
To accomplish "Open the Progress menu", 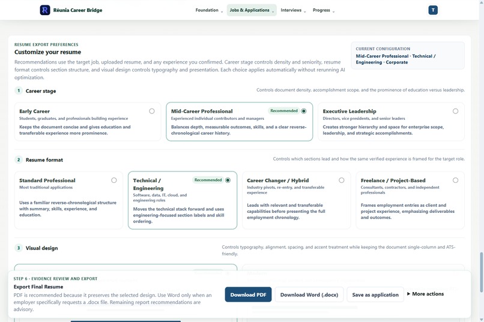I will 324,10.
